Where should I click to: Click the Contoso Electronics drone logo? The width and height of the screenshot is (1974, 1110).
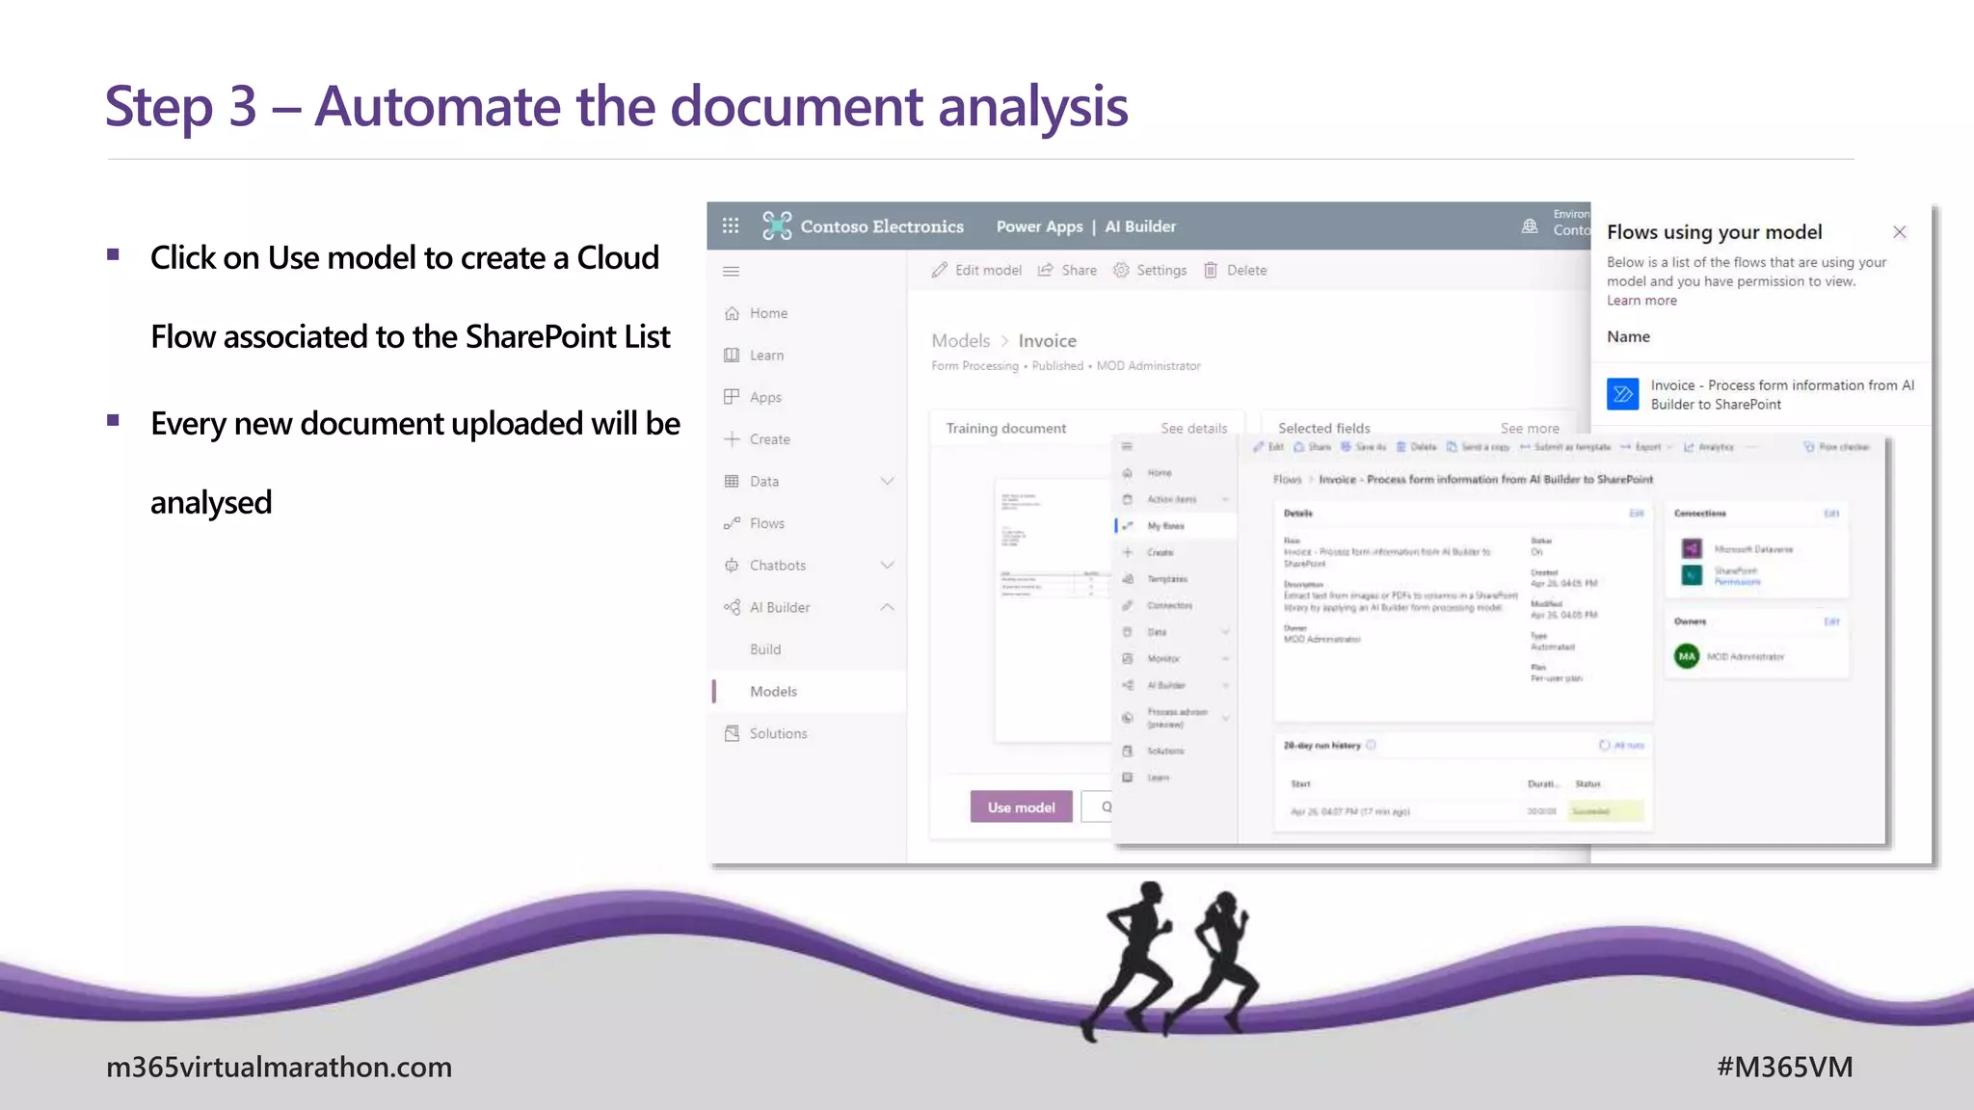coord(777,225)
